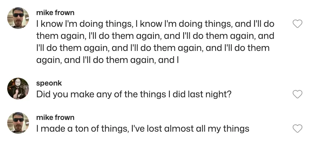Toggle like on the bottom mike frown reply

tap(298, 129)
